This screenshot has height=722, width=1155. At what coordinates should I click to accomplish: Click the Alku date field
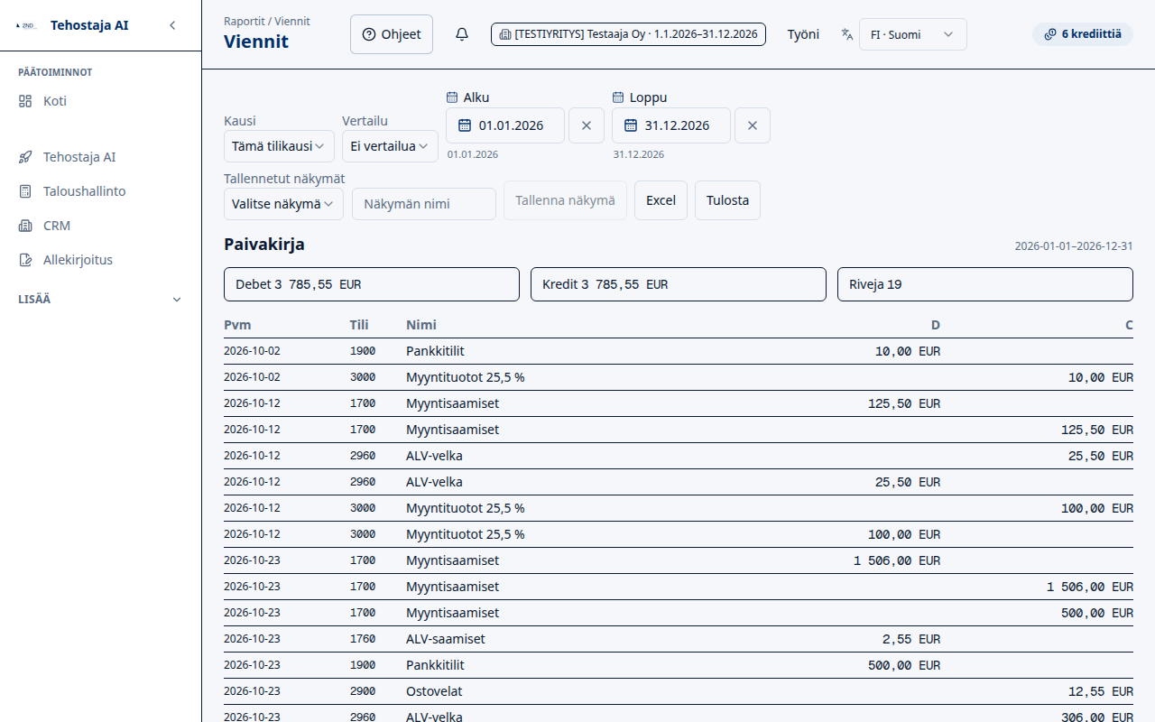(x=505, y=125)
